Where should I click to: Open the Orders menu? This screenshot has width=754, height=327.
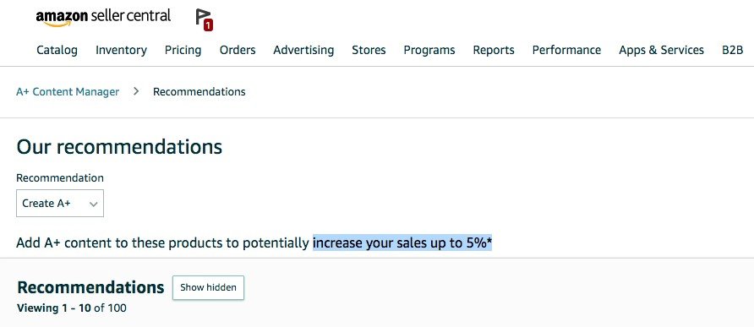coord(238,50)
